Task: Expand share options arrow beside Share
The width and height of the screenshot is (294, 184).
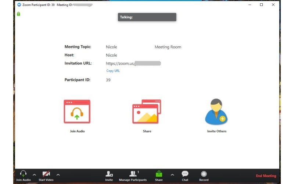Action: [172, 174]
